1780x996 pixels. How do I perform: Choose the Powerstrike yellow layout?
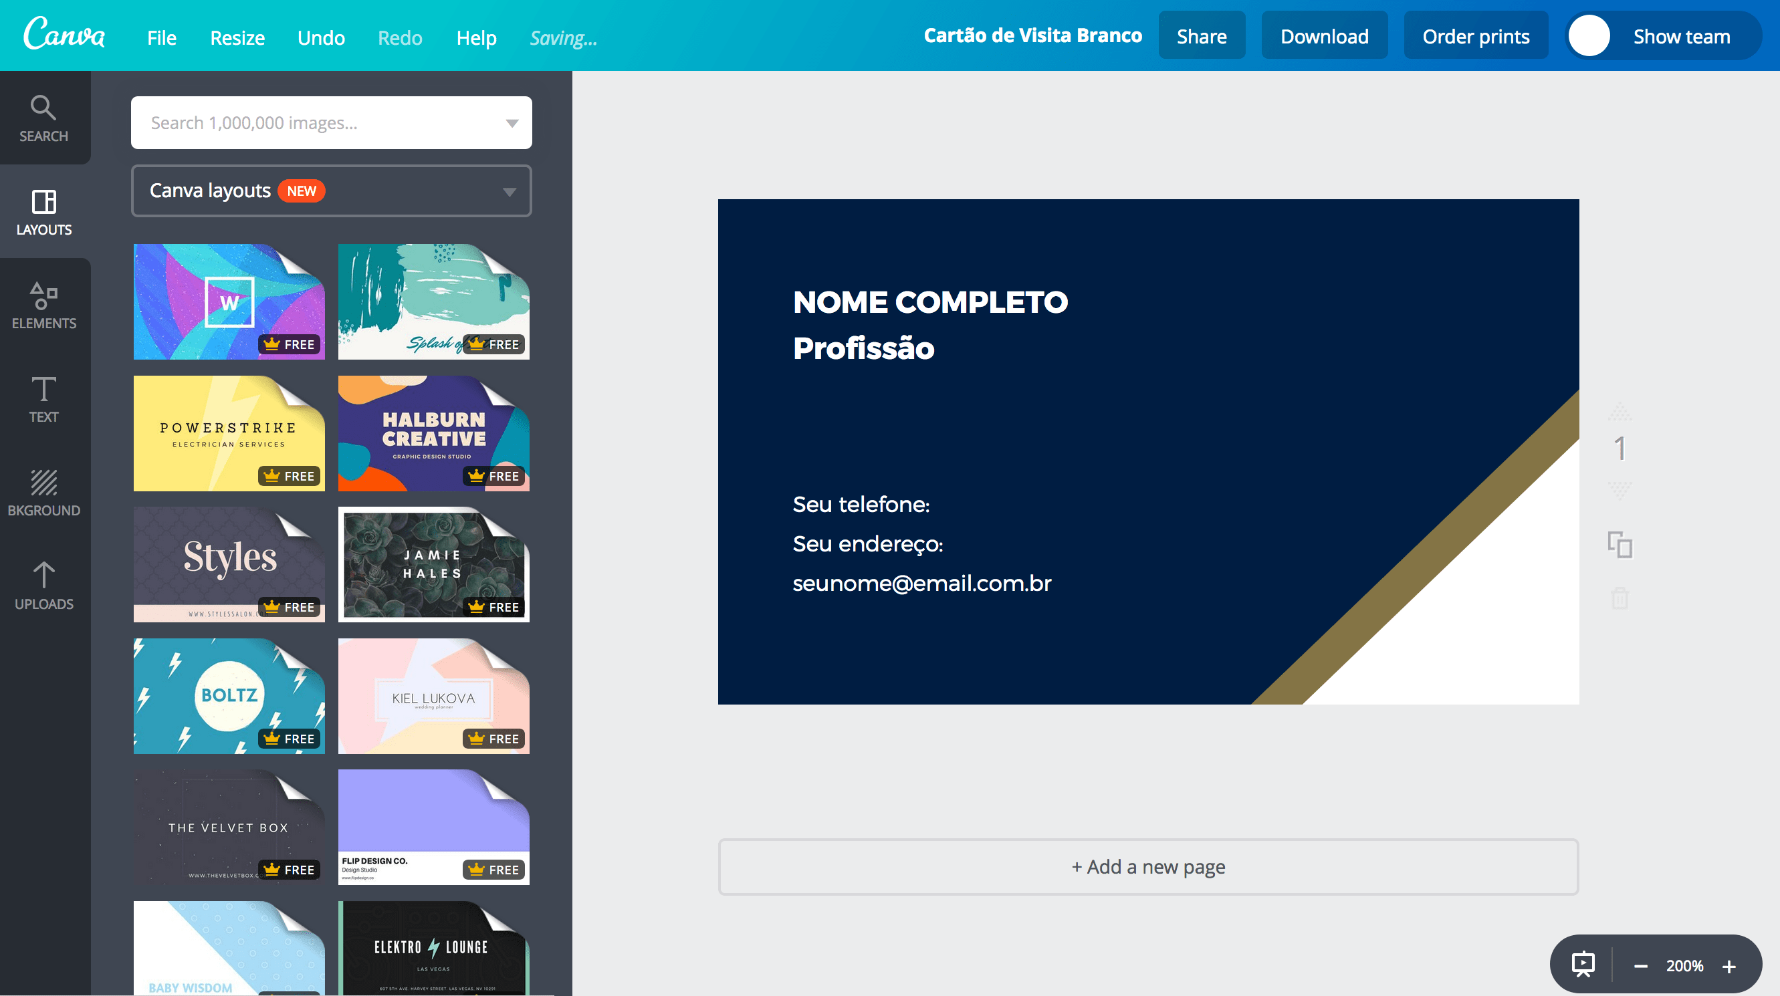click(x=229, y=433)
